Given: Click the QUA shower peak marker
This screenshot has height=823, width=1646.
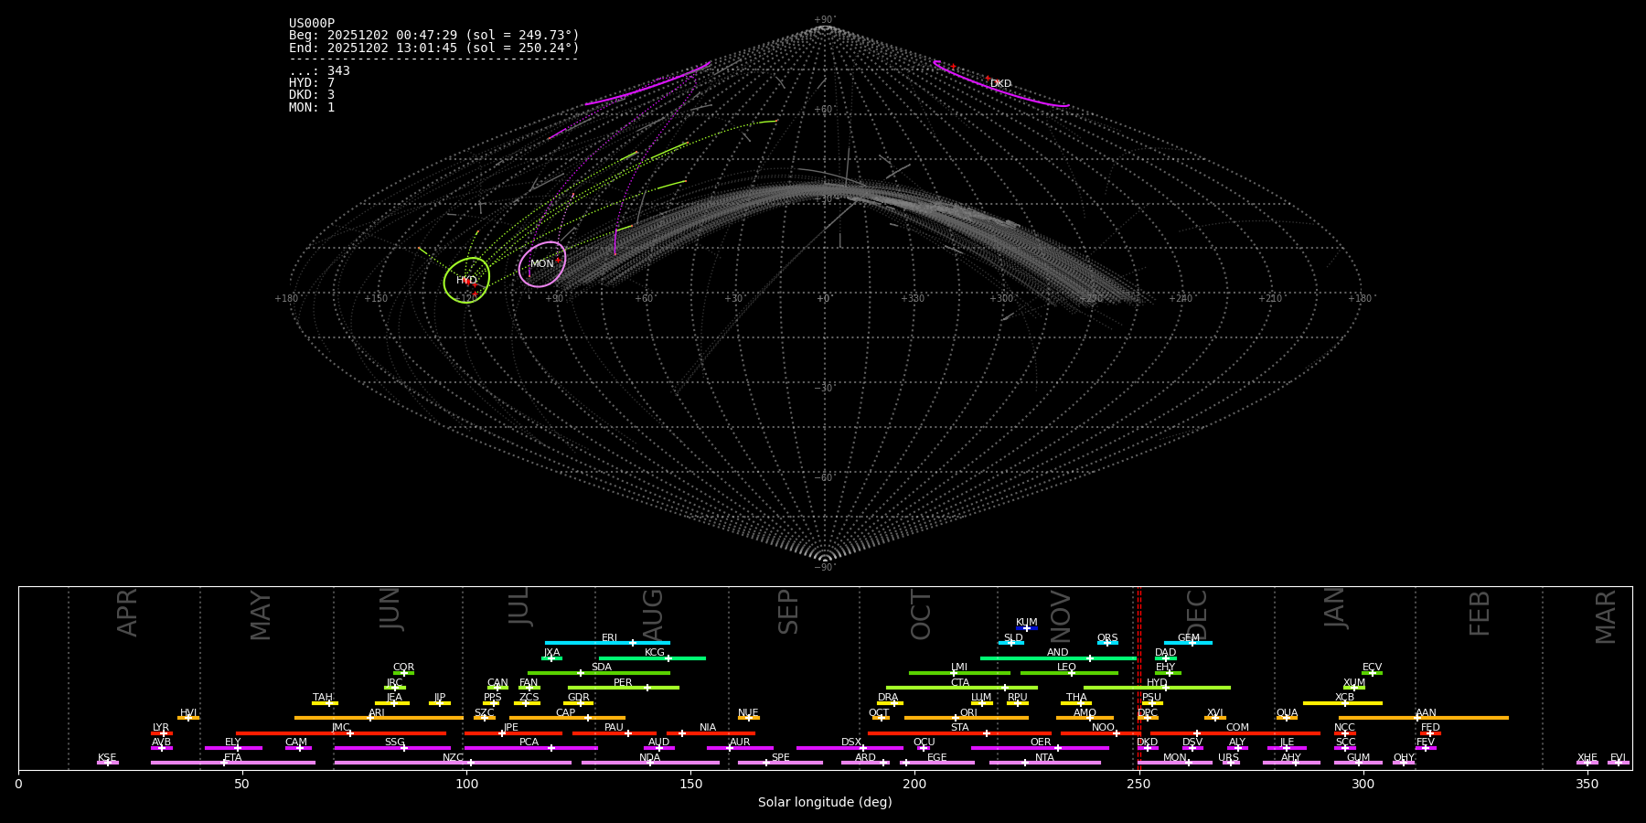Looking at the screenshot, I should pyautogui.click(x=1287, y=718).
